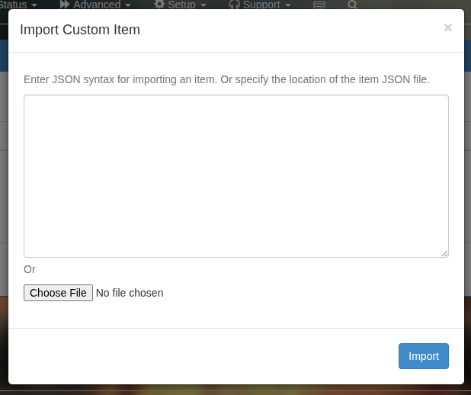Viewport: 471px width, 395px height.
Task: Expand the Status dropdown caret
Action: (x=34, y=5)
